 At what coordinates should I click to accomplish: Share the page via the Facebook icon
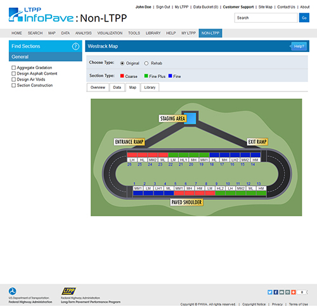coord(276,292)
